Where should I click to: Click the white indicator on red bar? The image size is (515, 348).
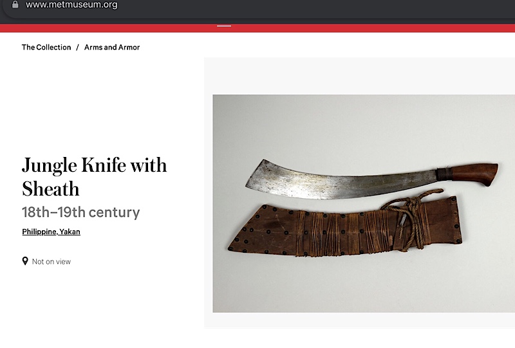pyautogui.click(x=224, y=26)
